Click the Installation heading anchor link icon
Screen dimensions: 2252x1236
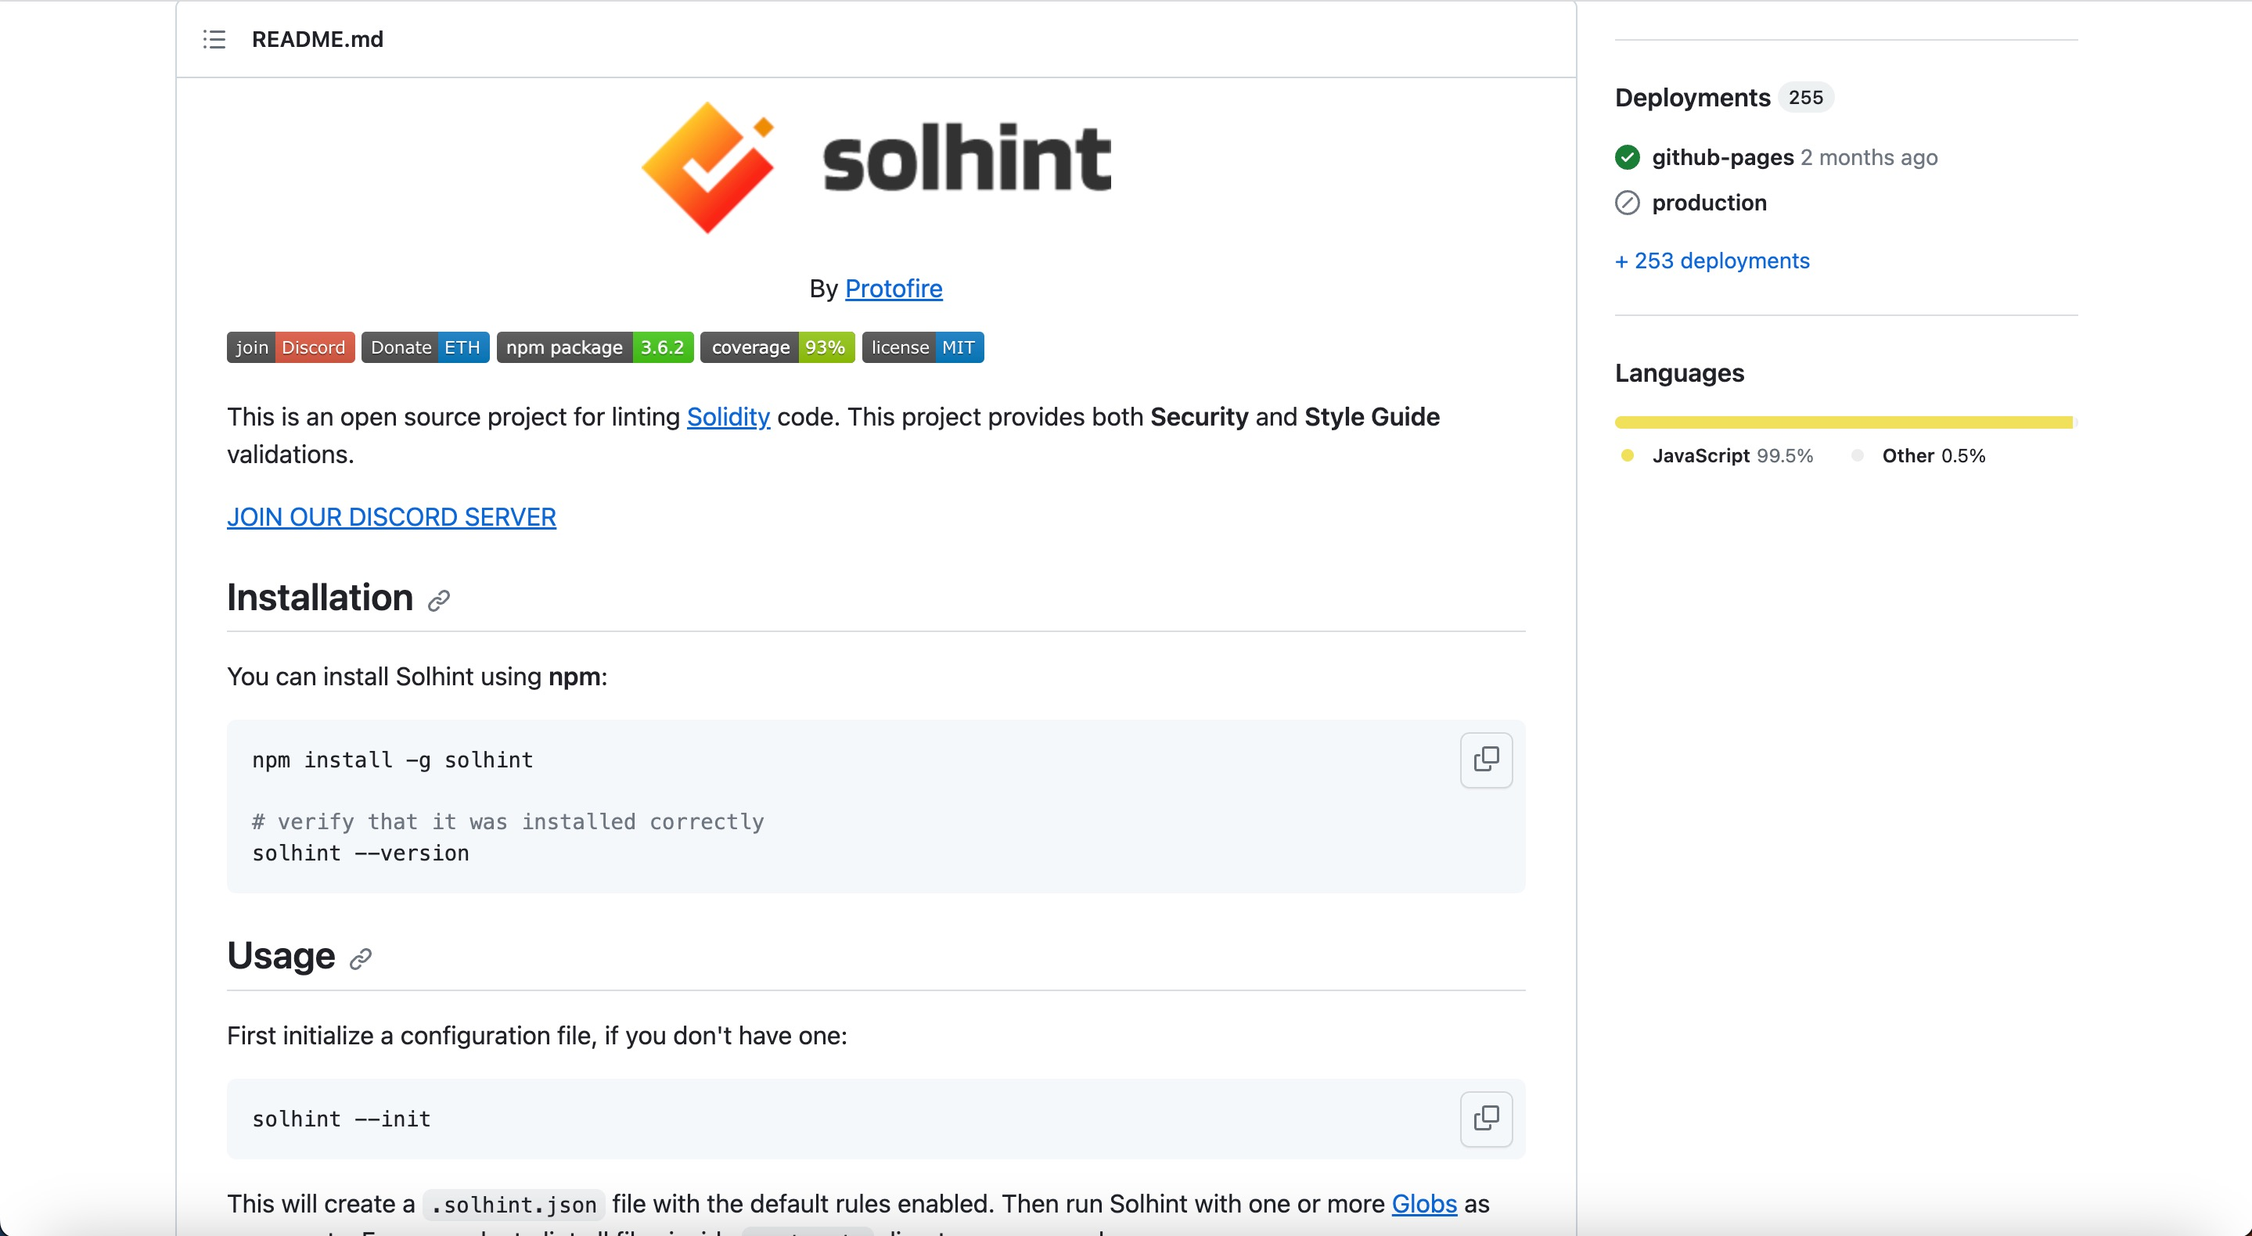(x=439, y=600)
